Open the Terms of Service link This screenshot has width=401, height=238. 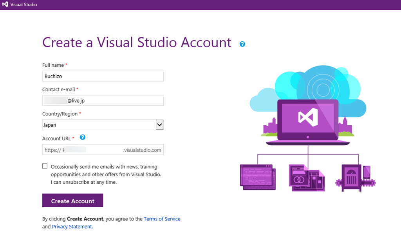162,219
